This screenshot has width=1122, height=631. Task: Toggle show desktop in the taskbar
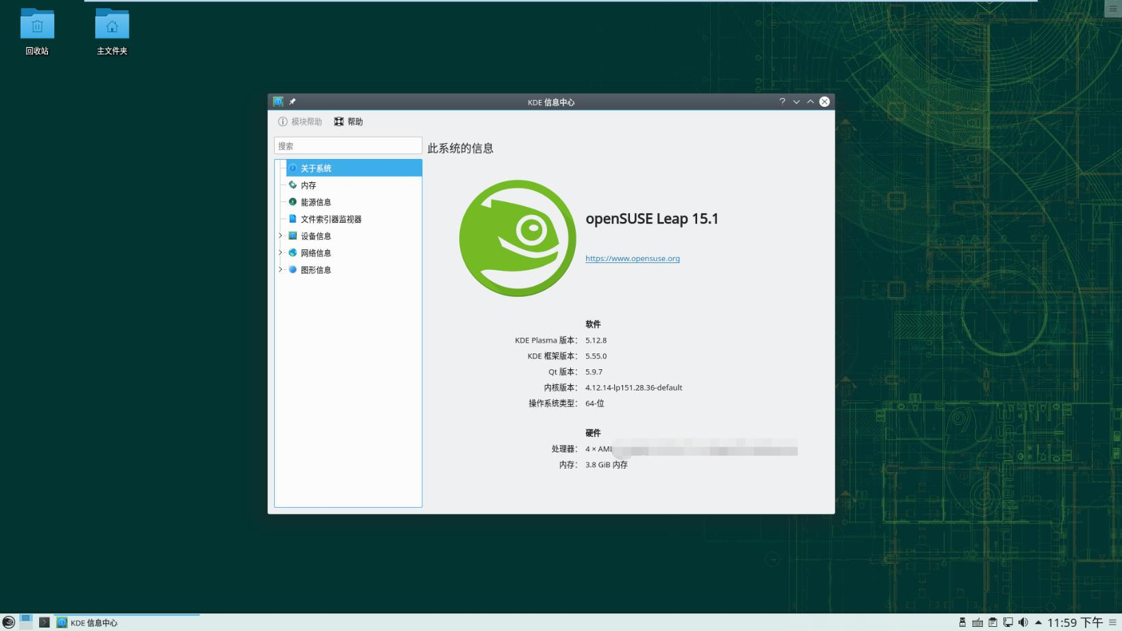tap(26, 622)
